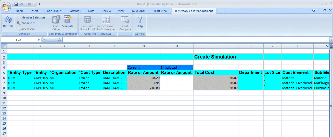Click the simulated rate cell in row 6
This screenshot has width=333, height=137.
177,78
